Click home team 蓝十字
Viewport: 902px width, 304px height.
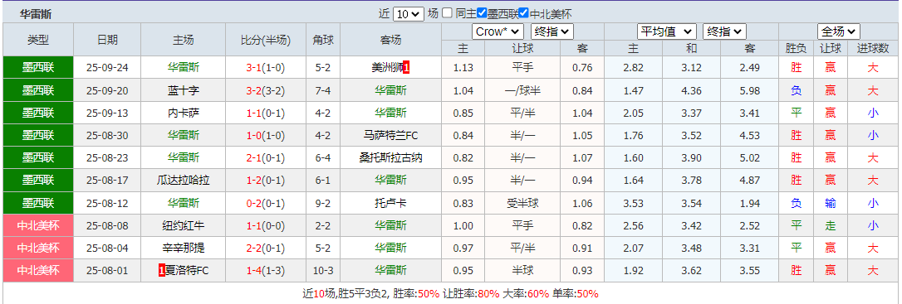pos(184,90)
